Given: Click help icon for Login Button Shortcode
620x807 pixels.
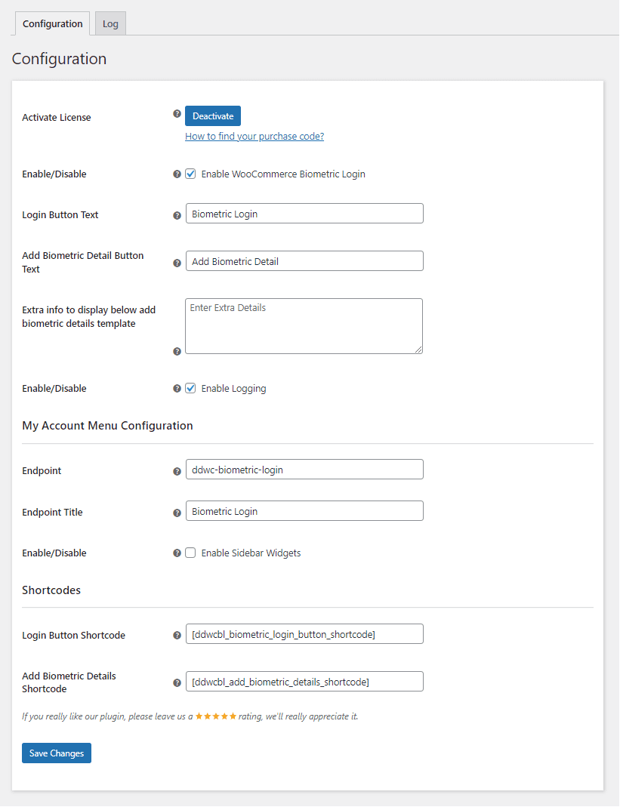Looking at the screenshot, I should click(x=177, y=636).
